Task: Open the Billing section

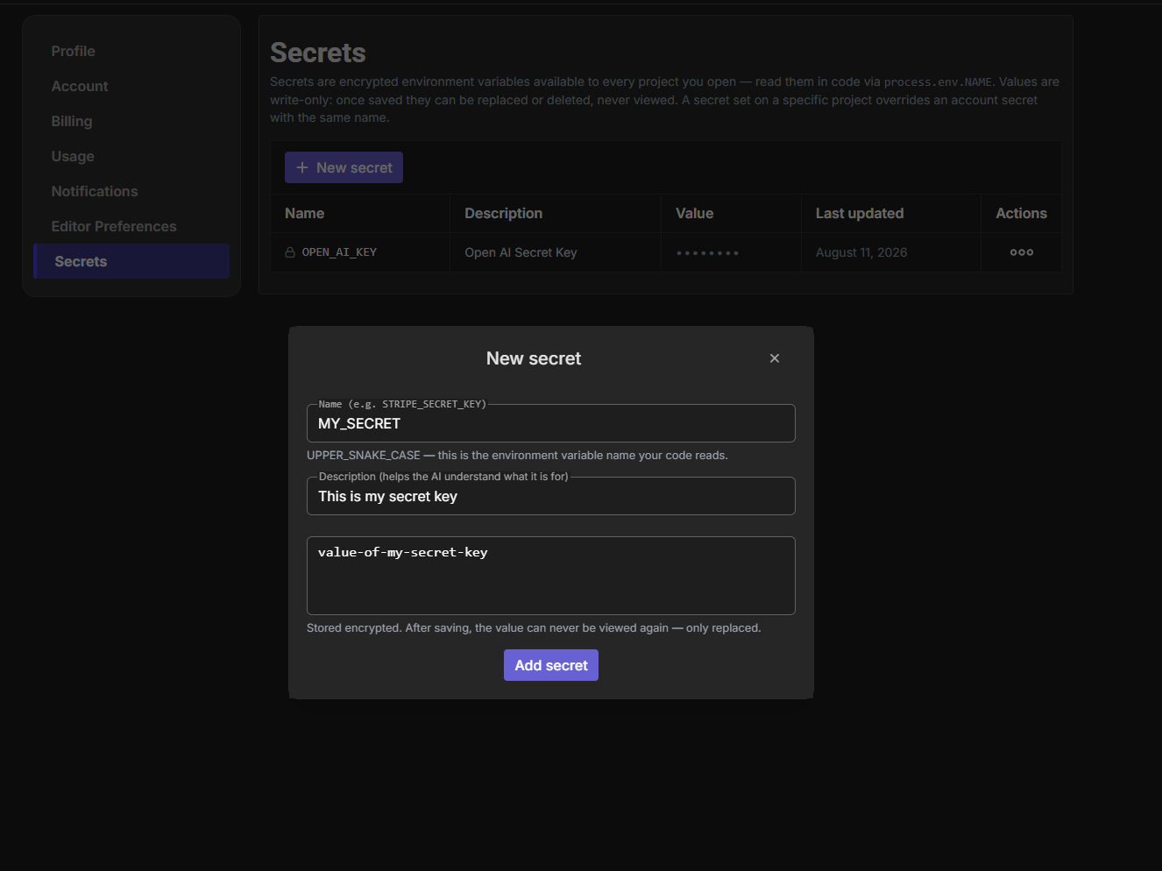Action: (x=72, y=121)
